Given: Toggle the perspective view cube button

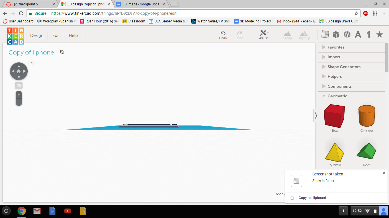Looking at the screenshot, I should pyautogui.click(x=19, y=85).
